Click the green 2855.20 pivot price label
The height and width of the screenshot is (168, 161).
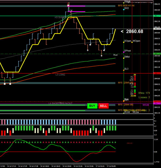(x=157, y=54)
